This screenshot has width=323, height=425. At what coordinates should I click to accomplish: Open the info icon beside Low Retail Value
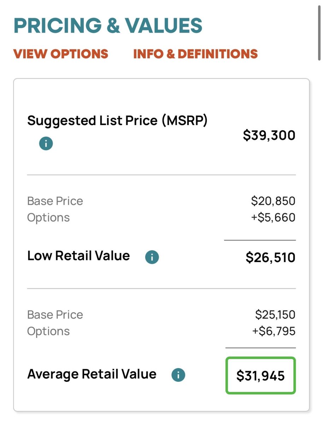pos(152,257)
